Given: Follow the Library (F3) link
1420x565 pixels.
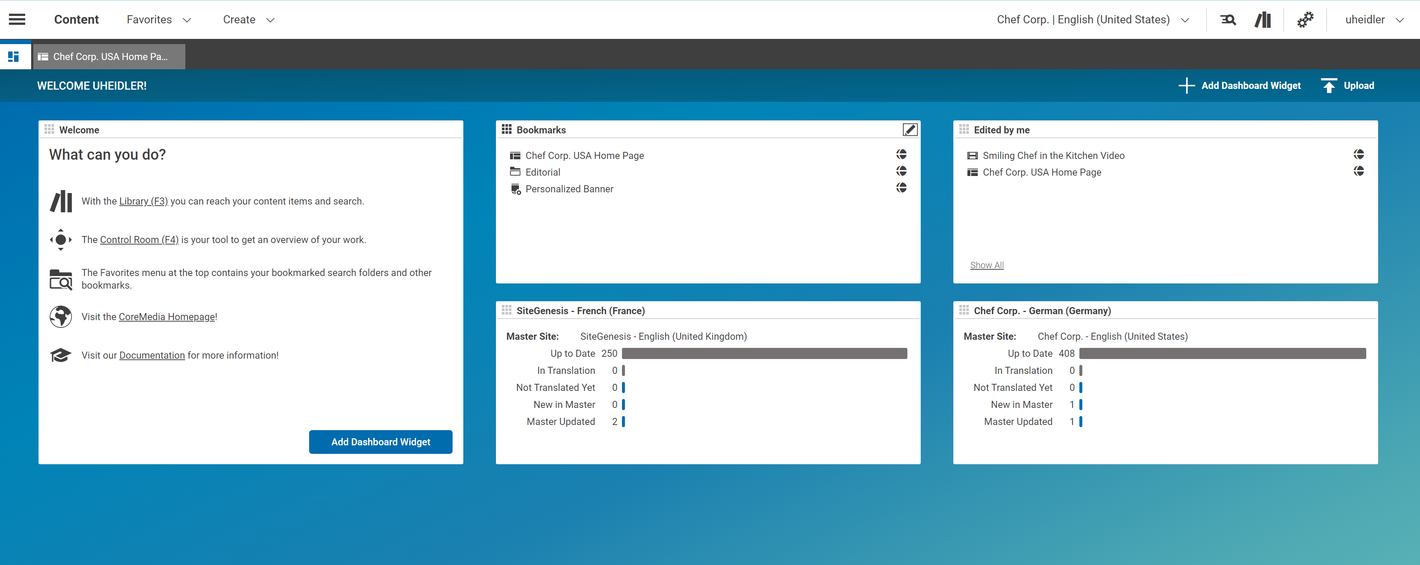Looking at the screenshot, I should (143, 201).
